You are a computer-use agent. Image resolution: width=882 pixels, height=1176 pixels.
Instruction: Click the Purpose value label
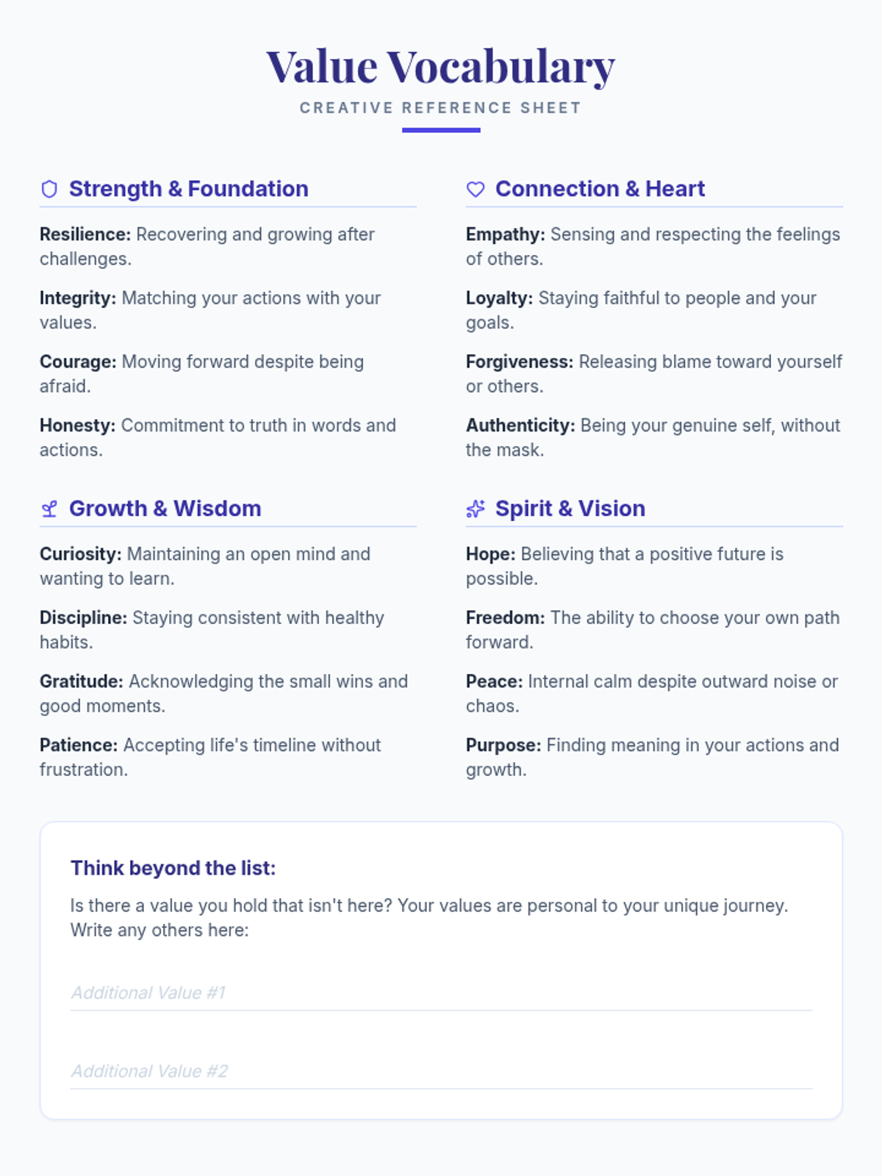click(x=503, y=745)
